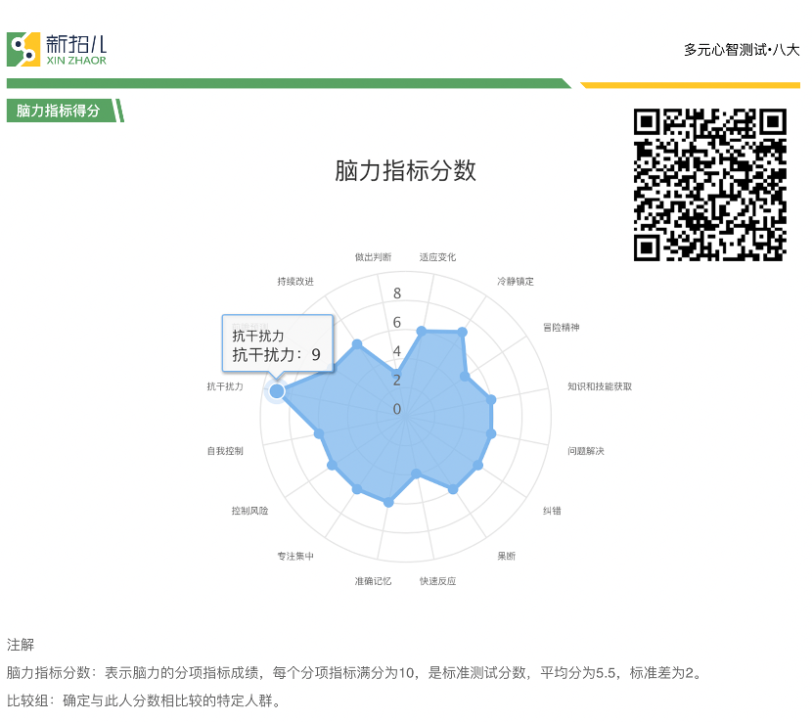Click the 注解 heading
This screenshot has height=722, width=812.
21,645
